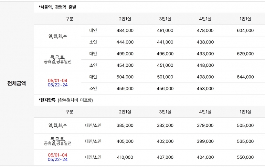
Task: Click the 448,000 child price cell
Action: point(205,65)
